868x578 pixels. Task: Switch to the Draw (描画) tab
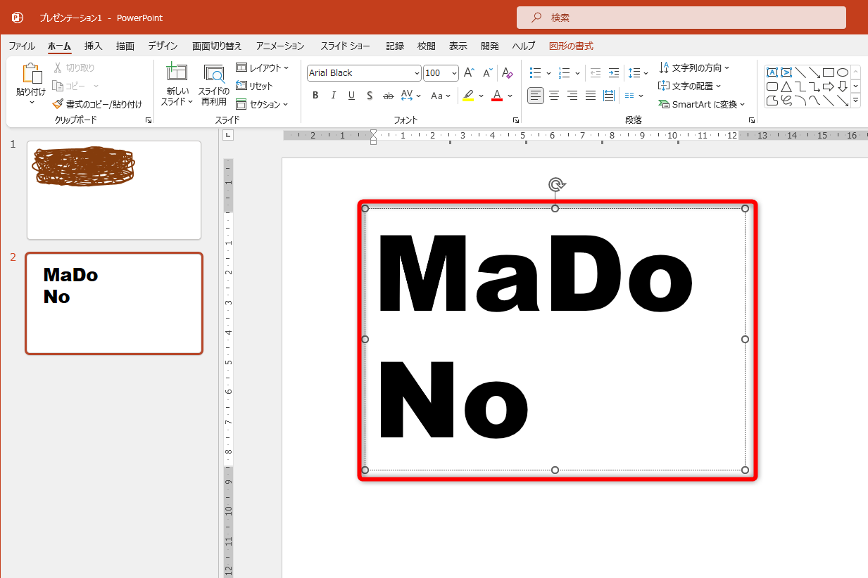(125, 46)
